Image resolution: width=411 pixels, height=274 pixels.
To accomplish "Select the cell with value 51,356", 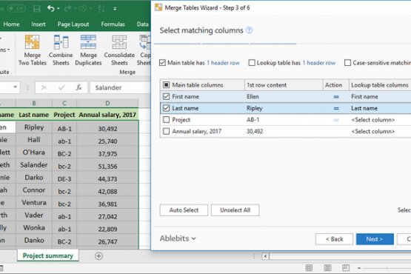I will [107, 166].
